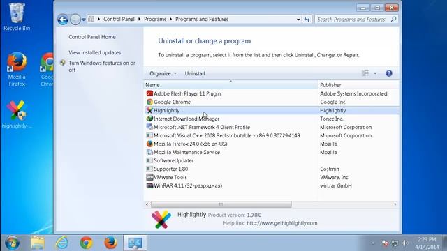Sort list by Name column header
447x251 pixels.
tap(231, 85)
